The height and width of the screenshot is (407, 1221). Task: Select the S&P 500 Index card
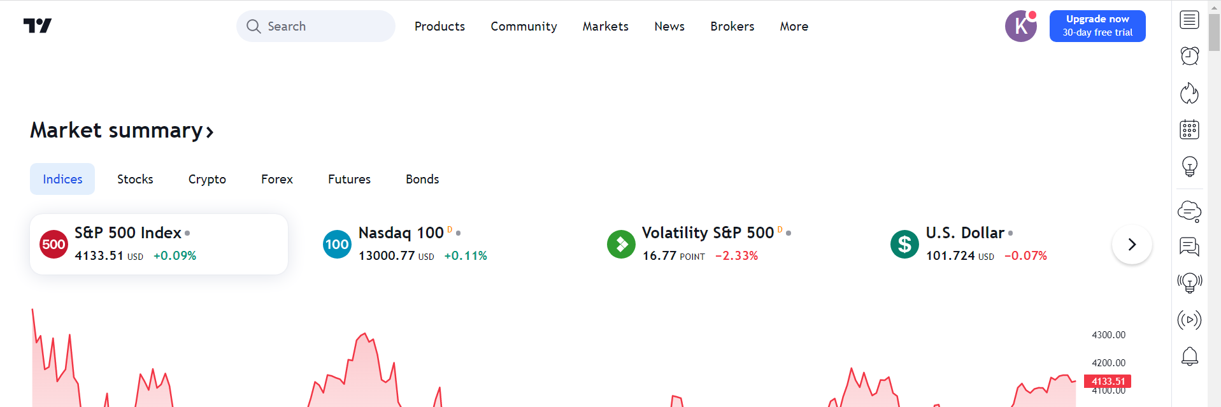click(159, 244)
